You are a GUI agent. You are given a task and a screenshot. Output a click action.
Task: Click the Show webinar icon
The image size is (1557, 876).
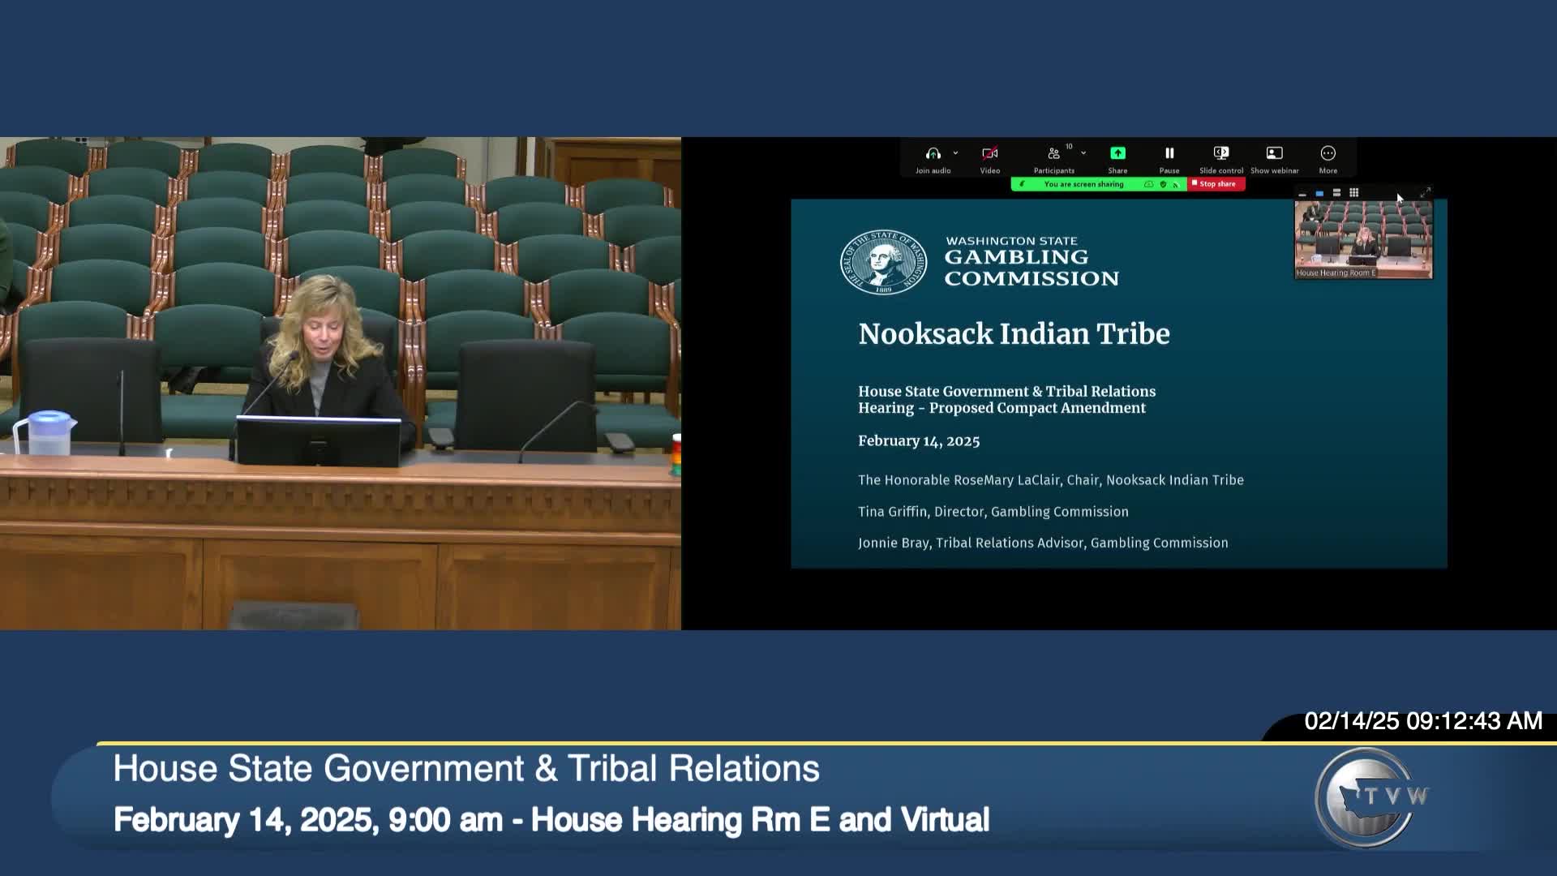[1274, 154]
